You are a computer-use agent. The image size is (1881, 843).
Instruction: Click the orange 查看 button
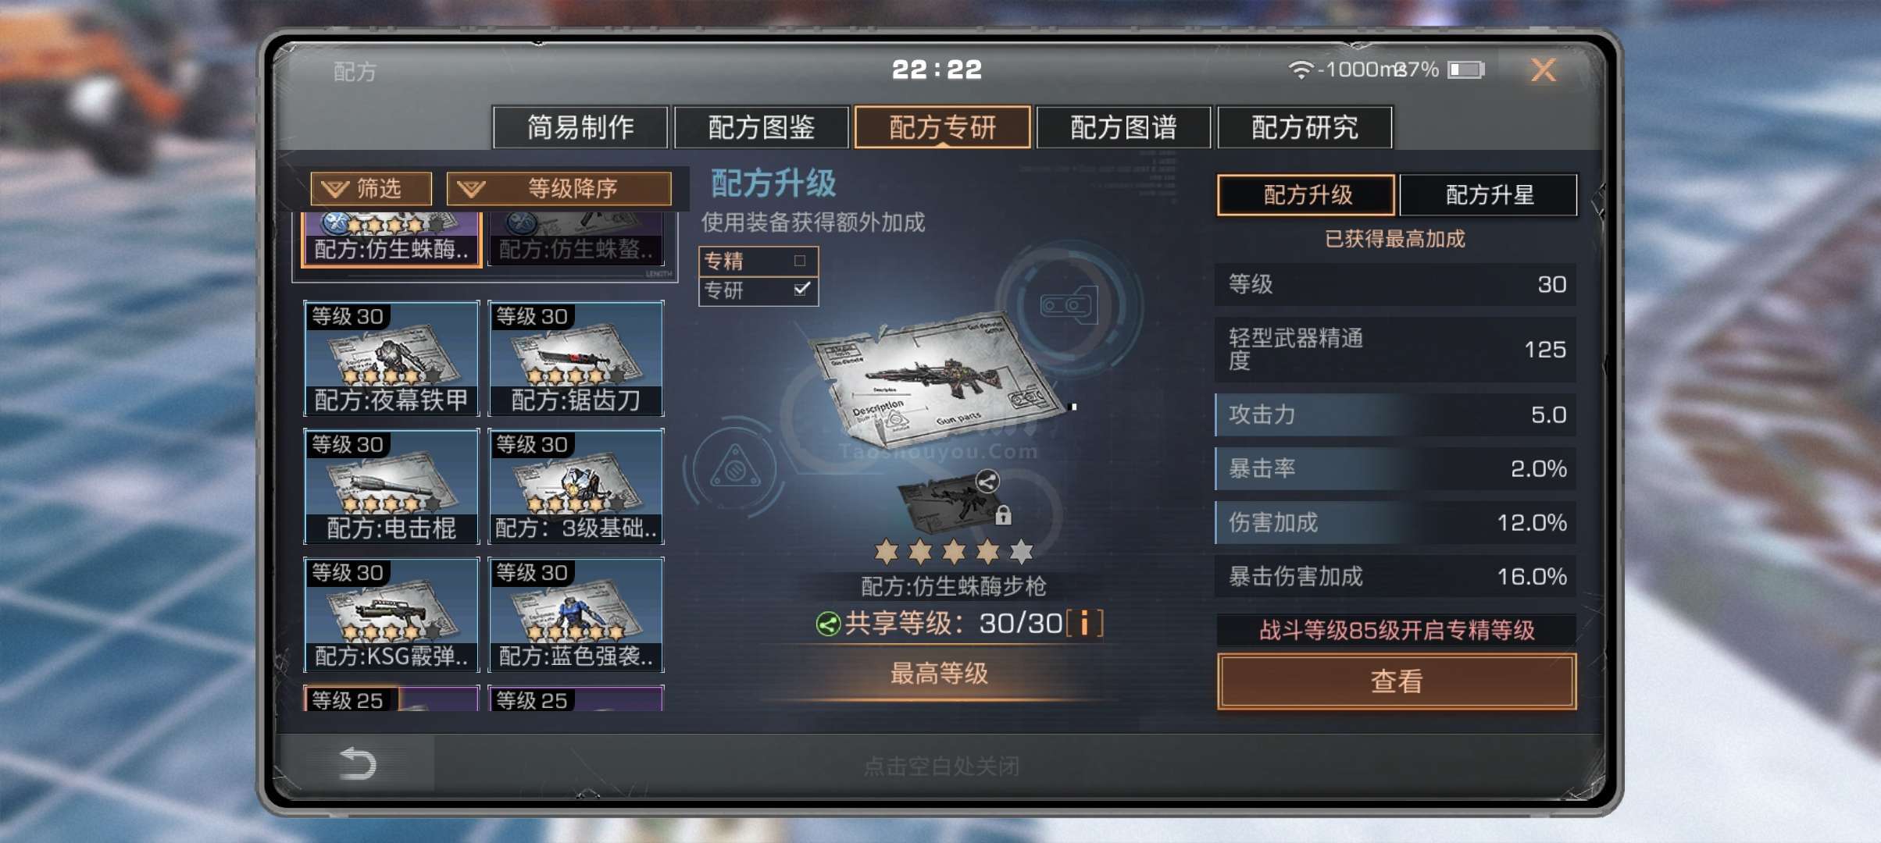click(1397, 681)
